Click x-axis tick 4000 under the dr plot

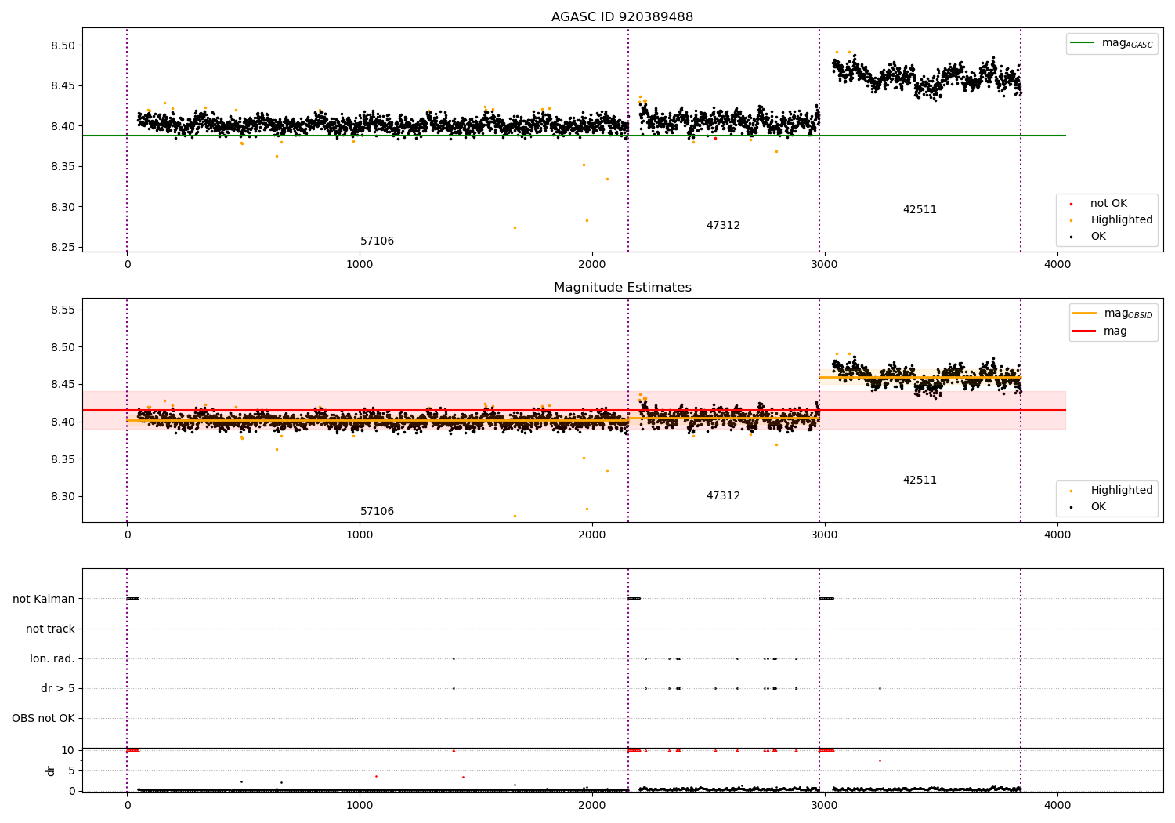pyautogui.click(x=1057, y=805)
